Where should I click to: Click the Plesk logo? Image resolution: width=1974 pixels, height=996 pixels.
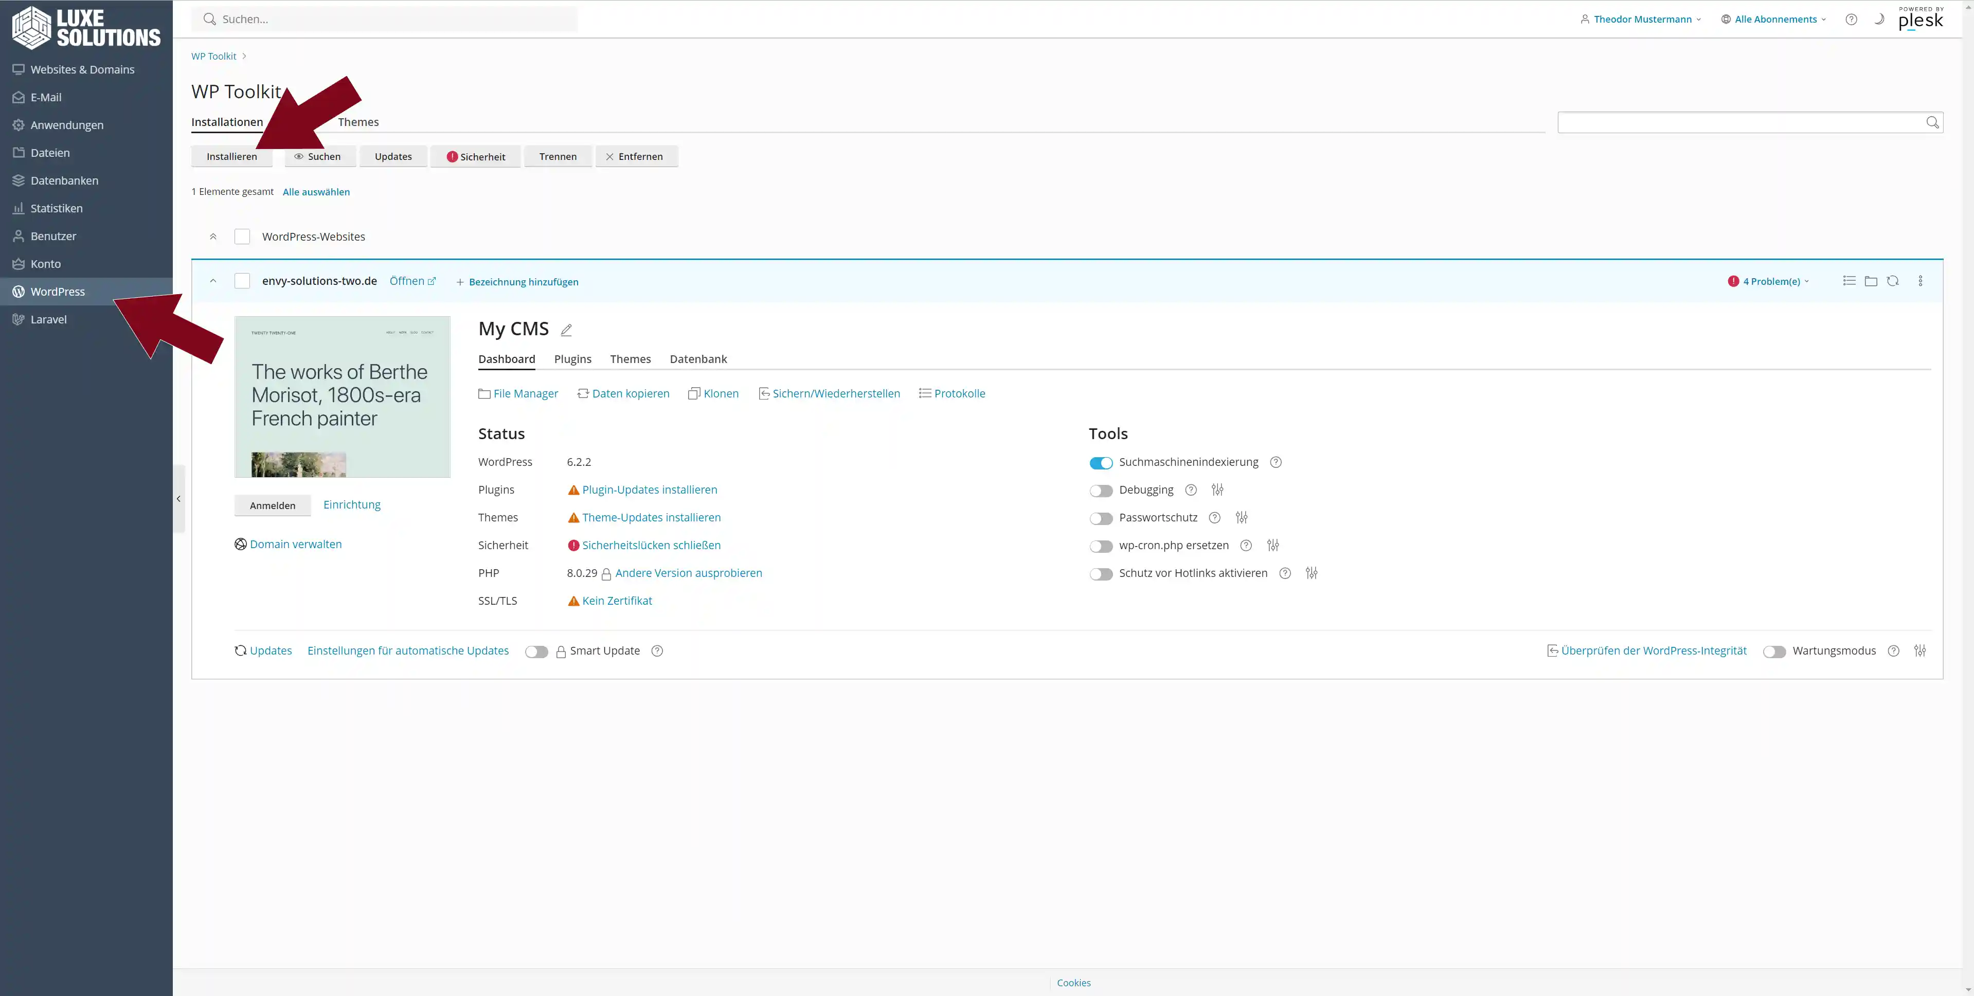pos(1921,19)
